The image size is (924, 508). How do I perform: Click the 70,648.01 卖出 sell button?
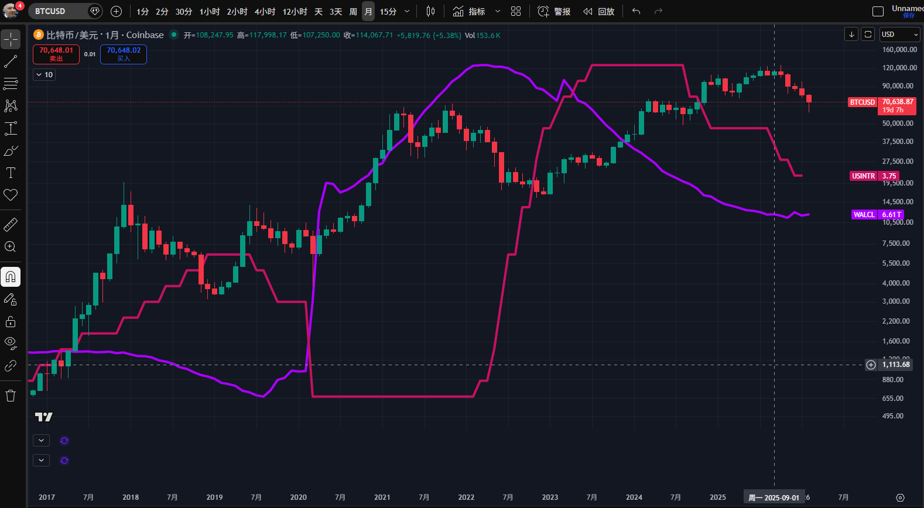tap(56, 54)
